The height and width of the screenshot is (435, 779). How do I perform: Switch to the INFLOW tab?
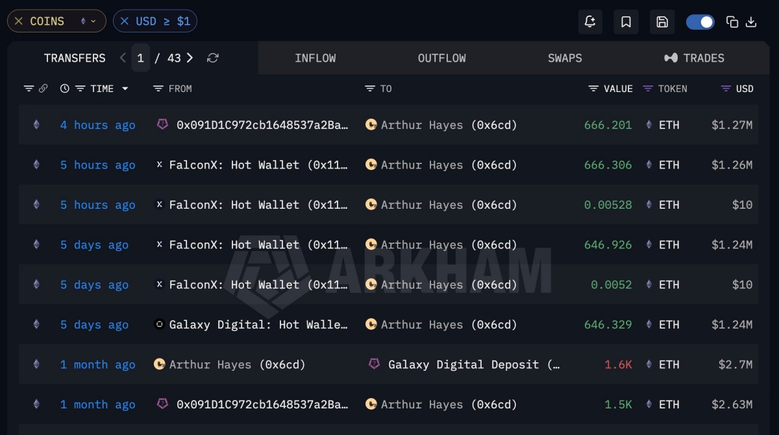point(315,58)
